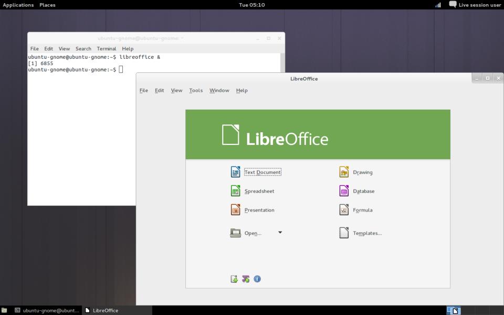Open the Tools menu in LibreOffice
The height and width of the screenshot is (315, 504).
[196, 91]
